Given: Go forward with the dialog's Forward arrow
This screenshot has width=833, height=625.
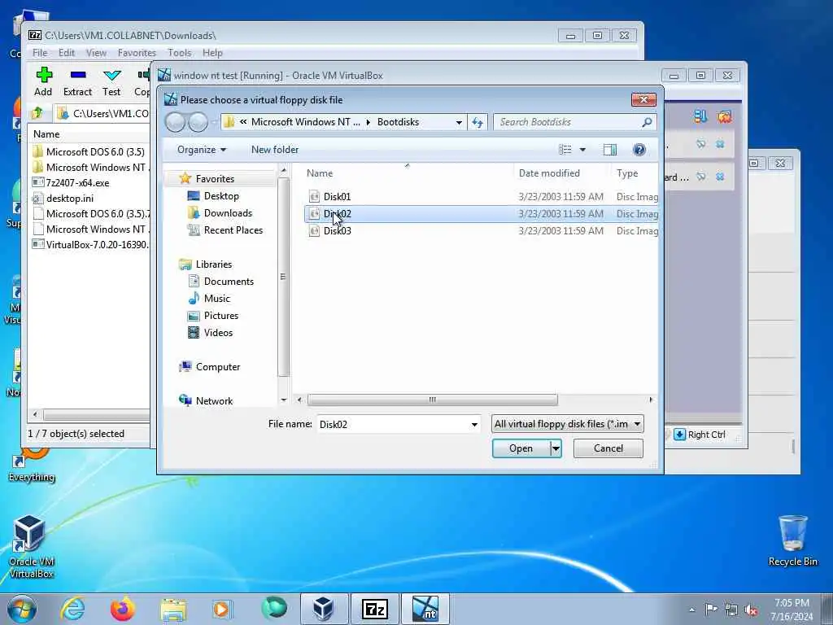Looking at the screenshot, I should [198, 122].
